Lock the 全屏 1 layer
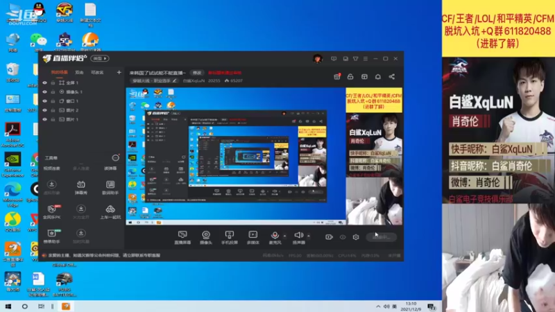The height and width of the screenshot is (312, 555). click(53, 83)
